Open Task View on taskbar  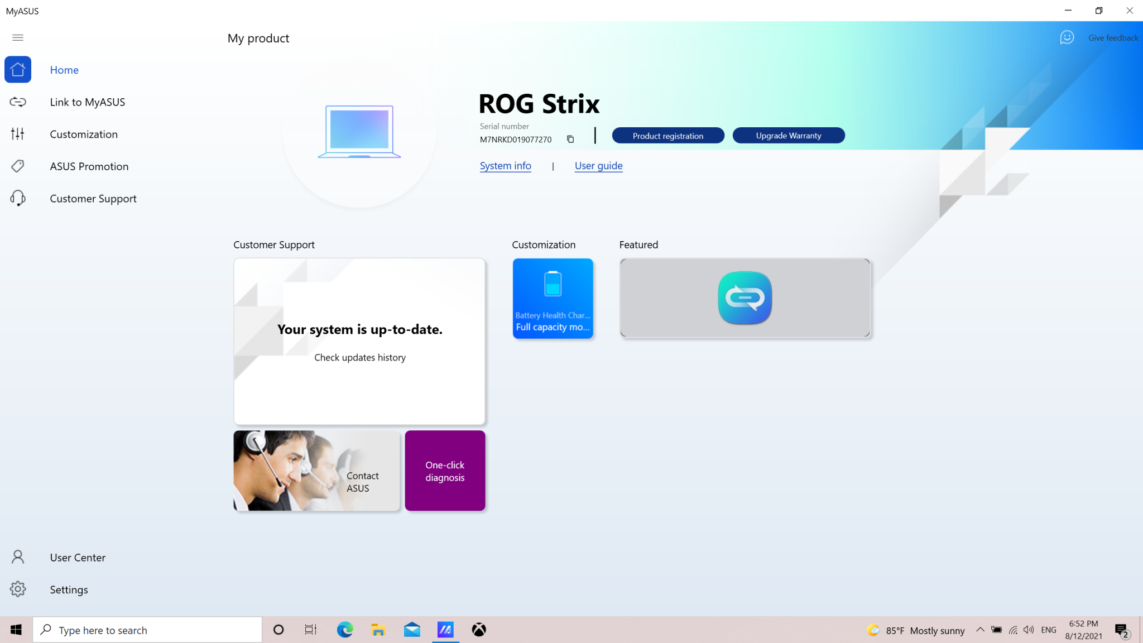(311, 630)
